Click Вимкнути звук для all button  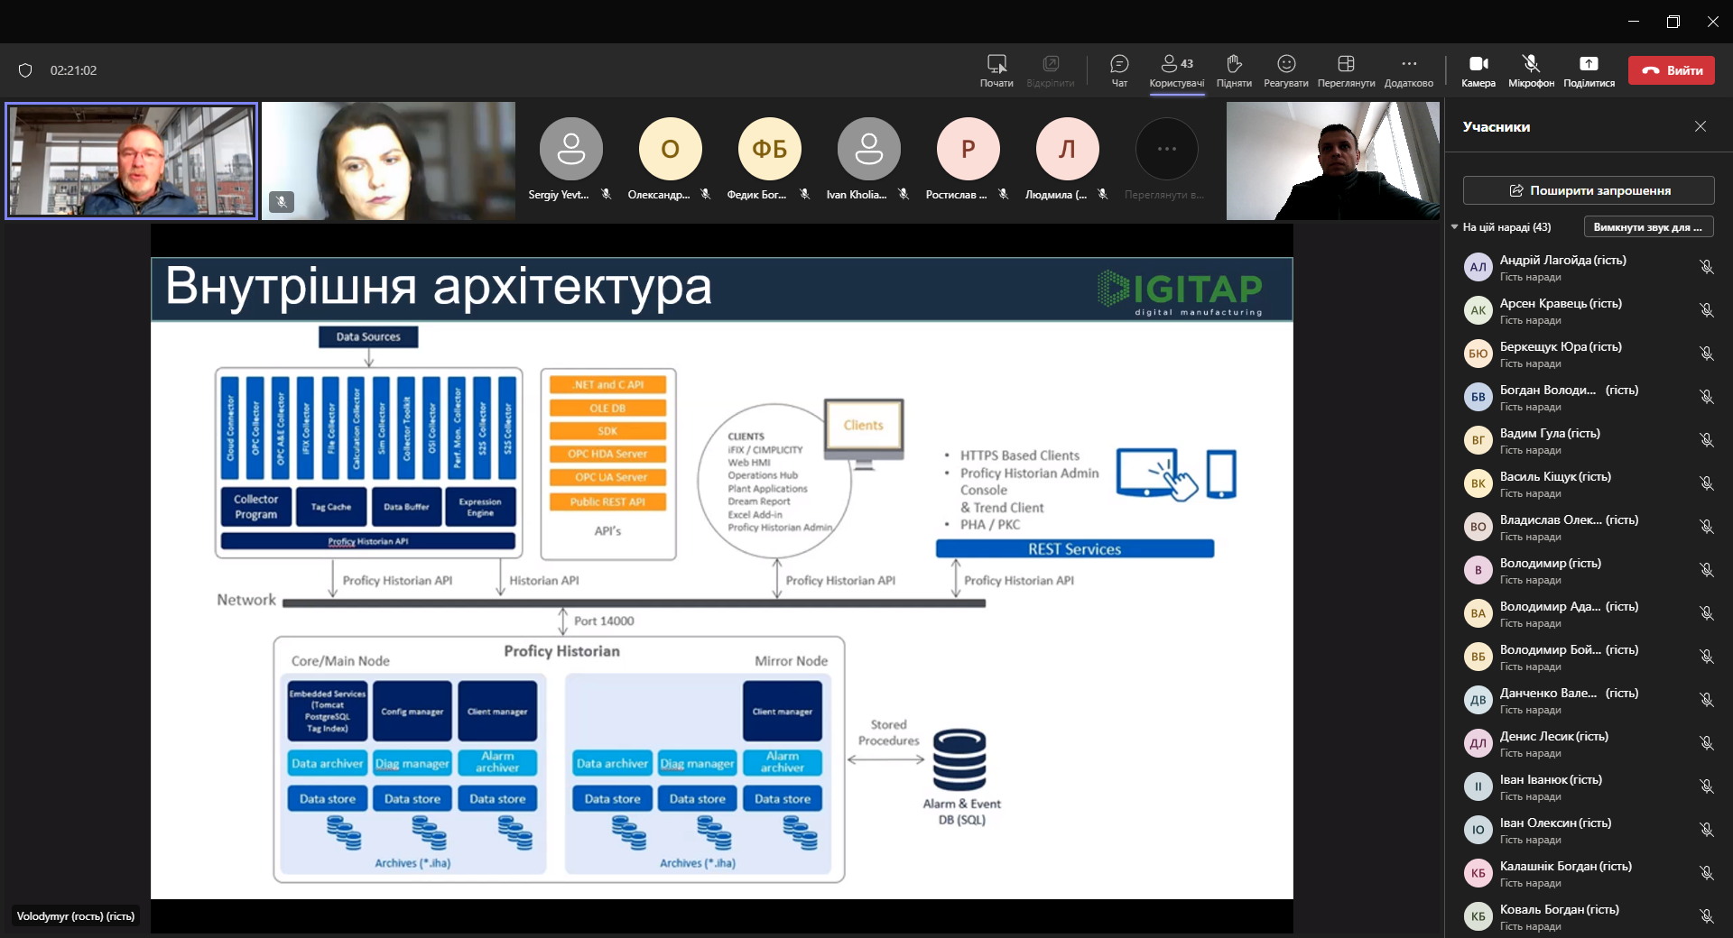point(1648,227)
